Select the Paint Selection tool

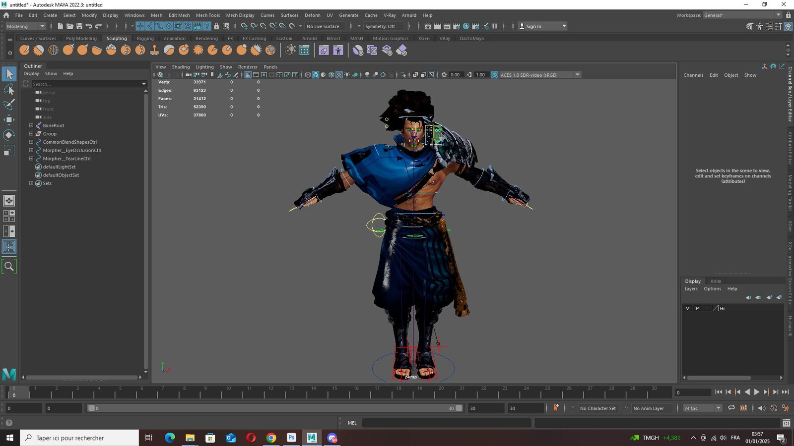click(9, 105)
